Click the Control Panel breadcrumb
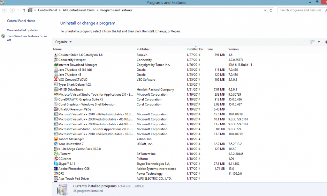327x196 pixels. pyautogui.click(x=47, y=10)
